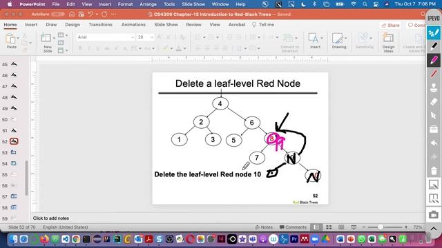Screen dimensions: 442x248
Task: Toggle Italic formatting
Action: pyautogui.click(x=89, y=48)
